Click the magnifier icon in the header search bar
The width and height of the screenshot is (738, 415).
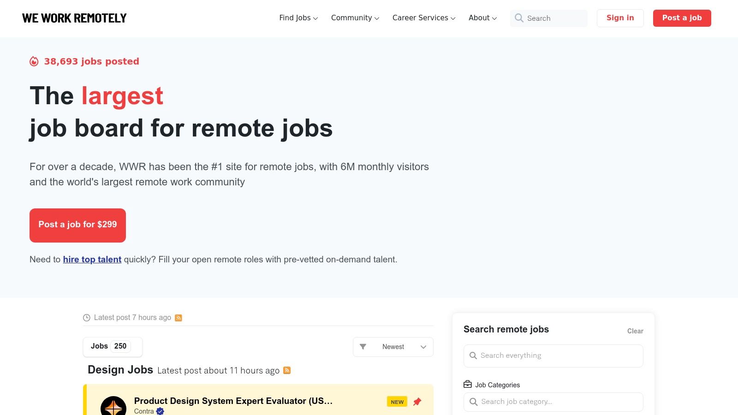tap(519, 18)
